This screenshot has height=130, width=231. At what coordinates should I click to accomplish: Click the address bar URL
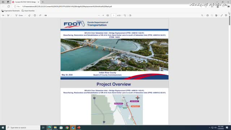click(x=67, y=6)
